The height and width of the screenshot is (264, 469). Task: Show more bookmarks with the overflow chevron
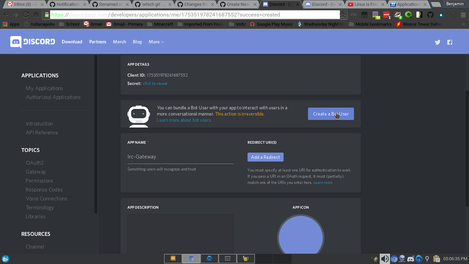(x=463, y=24)
